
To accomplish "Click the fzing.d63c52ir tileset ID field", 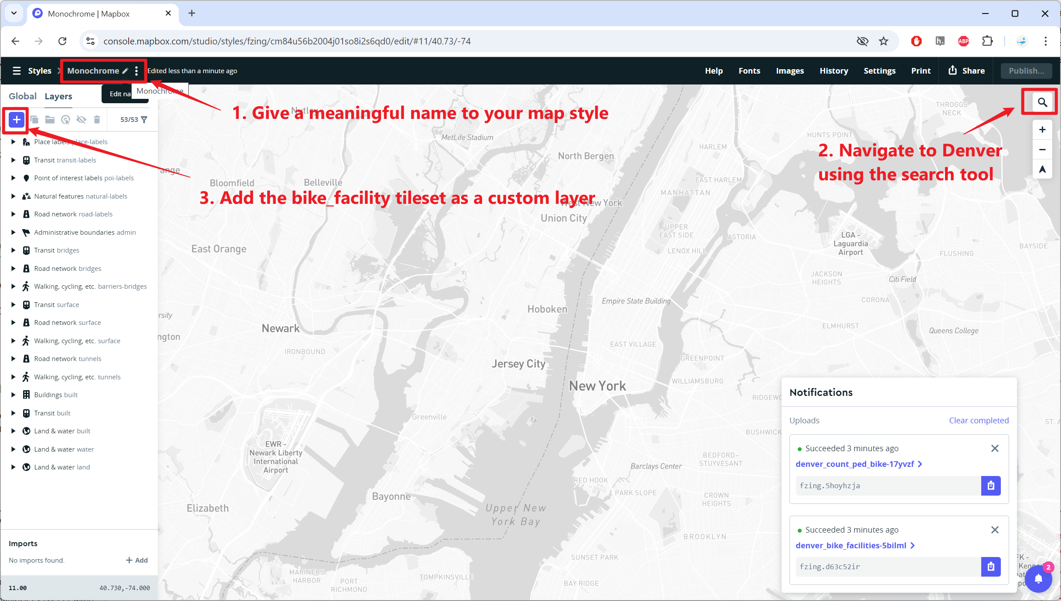I will tap(888, 567).
